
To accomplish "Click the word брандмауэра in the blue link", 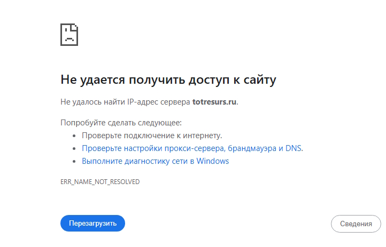I will (x=252, y=148).
